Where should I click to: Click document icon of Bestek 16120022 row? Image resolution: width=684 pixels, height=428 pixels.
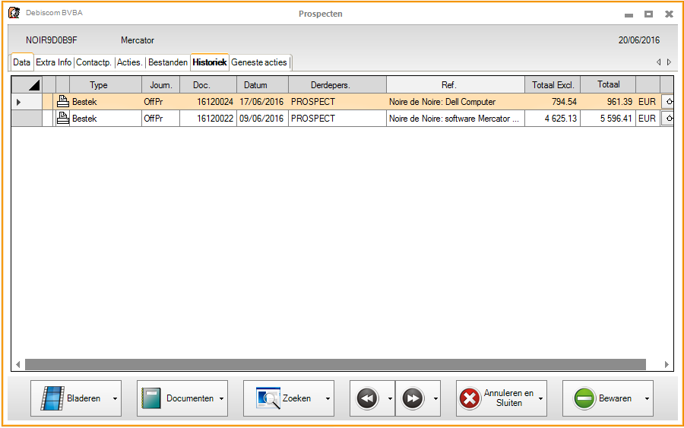pyautogui.click(x=63, y=118)
